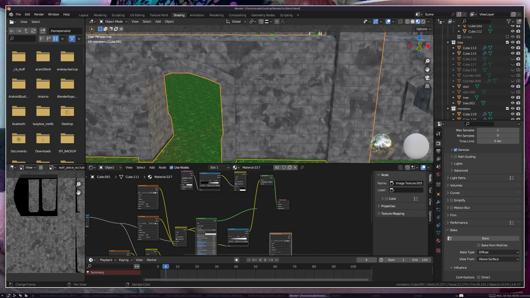This screenshot has width=530, height=298.
Task: Create new folder in file browser
Action: tap(43, 31)
